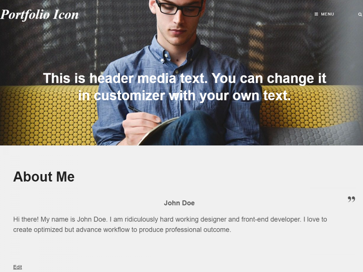Click the quotation mark icon
Image resolution: width=363 pixels, height=272 pixels.
[x=351, y=199]
